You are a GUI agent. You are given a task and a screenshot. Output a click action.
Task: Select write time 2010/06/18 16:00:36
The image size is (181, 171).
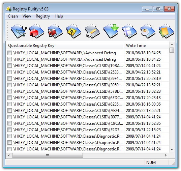pyautogui.click(x=143, y=104)
